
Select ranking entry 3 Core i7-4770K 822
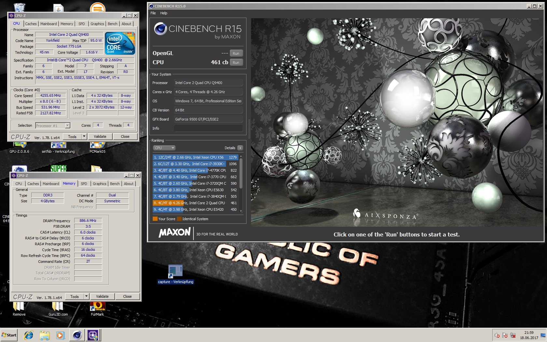195,170
